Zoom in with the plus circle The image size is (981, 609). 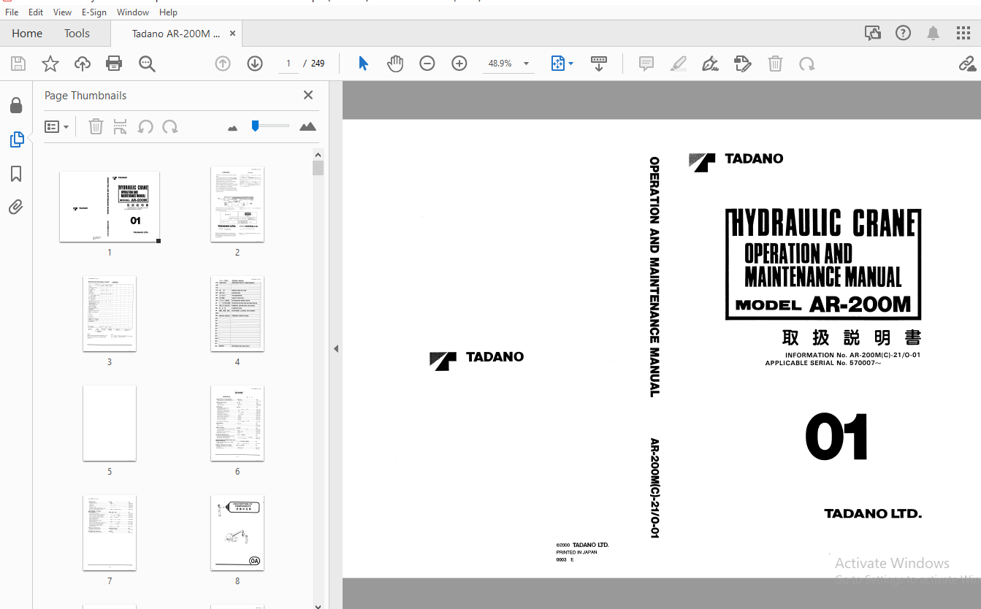459,64
